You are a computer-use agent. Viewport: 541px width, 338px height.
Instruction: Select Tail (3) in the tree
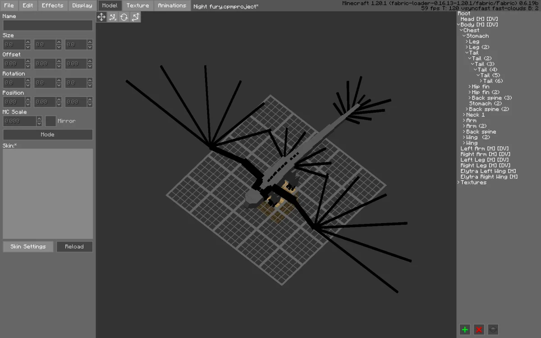485,64
